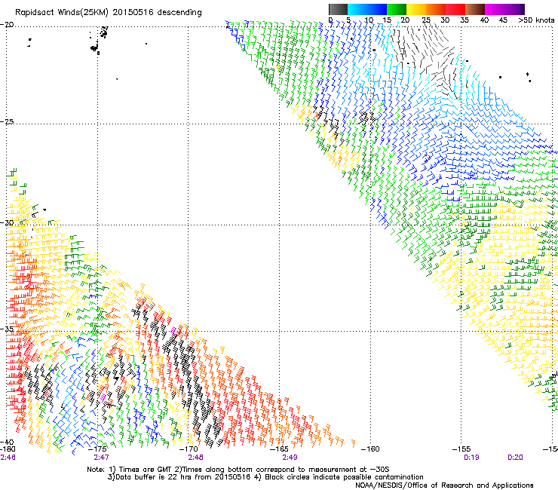Click the '10' legend scale number
558x490 pixels.
click(x=369, y=20)
